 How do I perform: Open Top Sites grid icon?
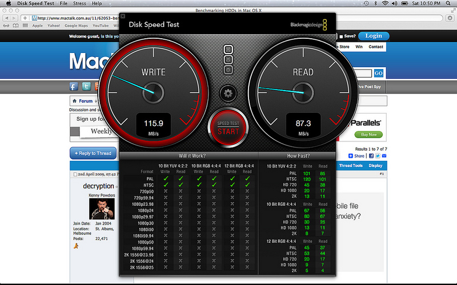coord(25,26)
